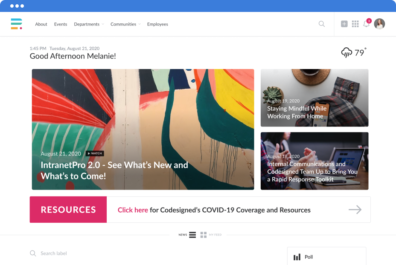Screen dimensions: 396x265
Task: Follow the Click here COVID-19 link
Action: point(133,210)
